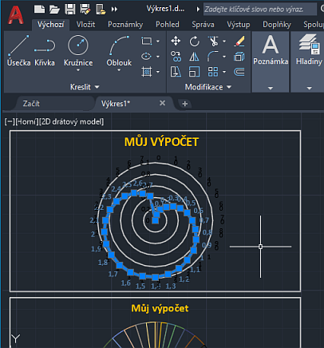Select the hatch tool
Screen dimensions: 324x348
(x=147, y=72)
